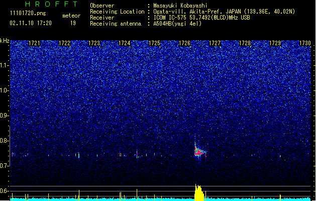Click the receiver value ICOM IC-575 53.7492
The width and height of the screenshot is (316, 201).
coord(201,18)
